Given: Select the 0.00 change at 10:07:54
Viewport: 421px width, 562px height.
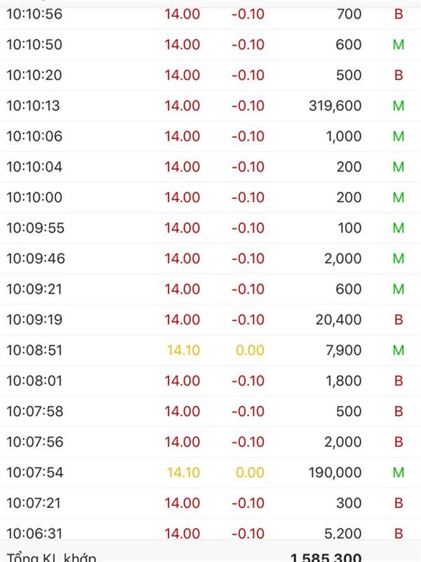Looking at the screenshot, I should 250,472.
